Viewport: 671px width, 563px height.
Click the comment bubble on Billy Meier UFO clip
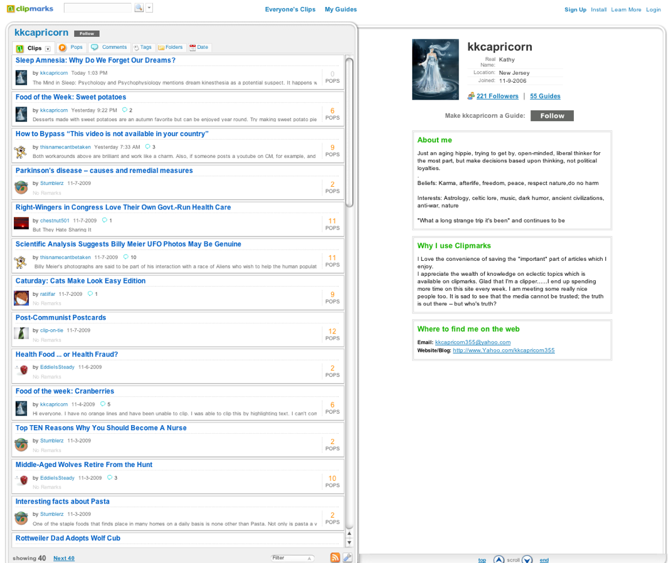(x=126, y=257)
